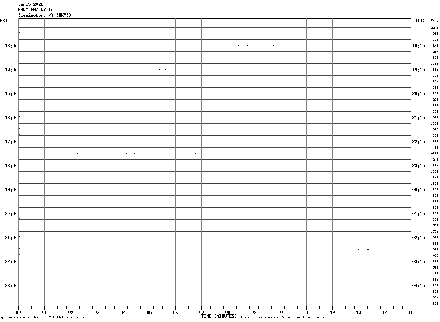440x322 pixels.
Task: Click minute 12 on the time axis
Action: [332, 312]
